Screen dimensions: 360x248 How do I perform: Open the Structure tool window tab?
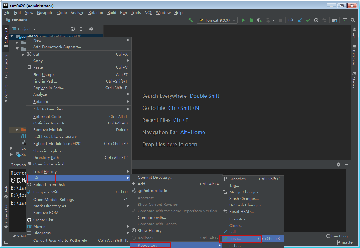[x=6, y=66]
